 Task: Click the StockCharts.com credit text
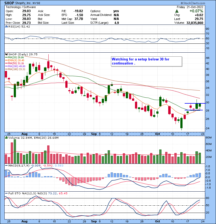(x=193, y=3)
